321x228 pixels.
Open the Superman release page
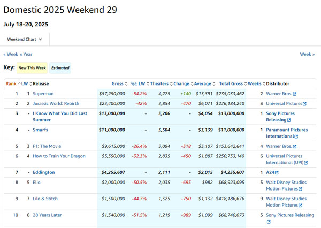tap(43, 94)
